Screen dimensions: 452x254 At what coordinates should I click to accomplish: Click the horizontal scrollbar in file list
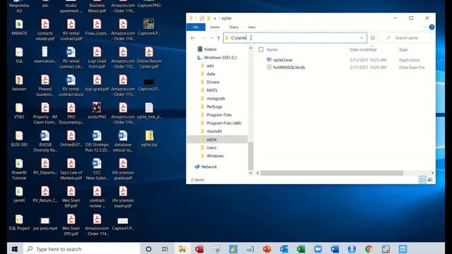coord(331,173)
